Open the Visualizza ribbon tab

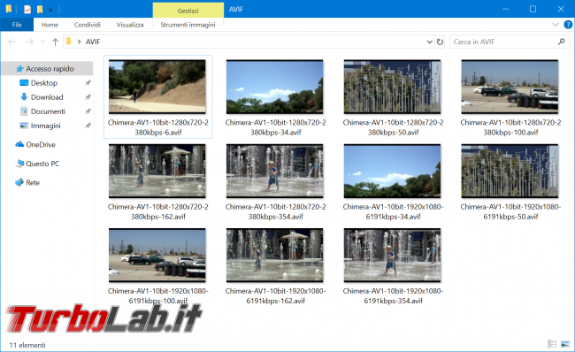click(x=130, y=25)
